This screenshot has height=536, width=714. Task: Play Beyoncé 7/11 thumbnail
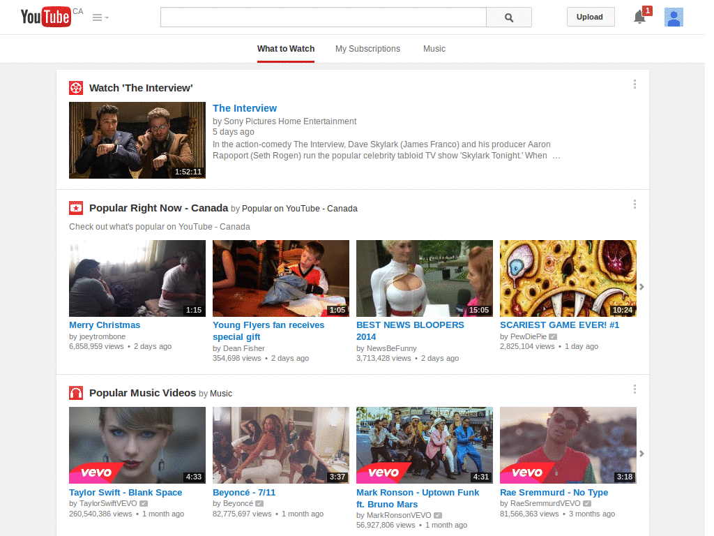[x=281, y=445]
